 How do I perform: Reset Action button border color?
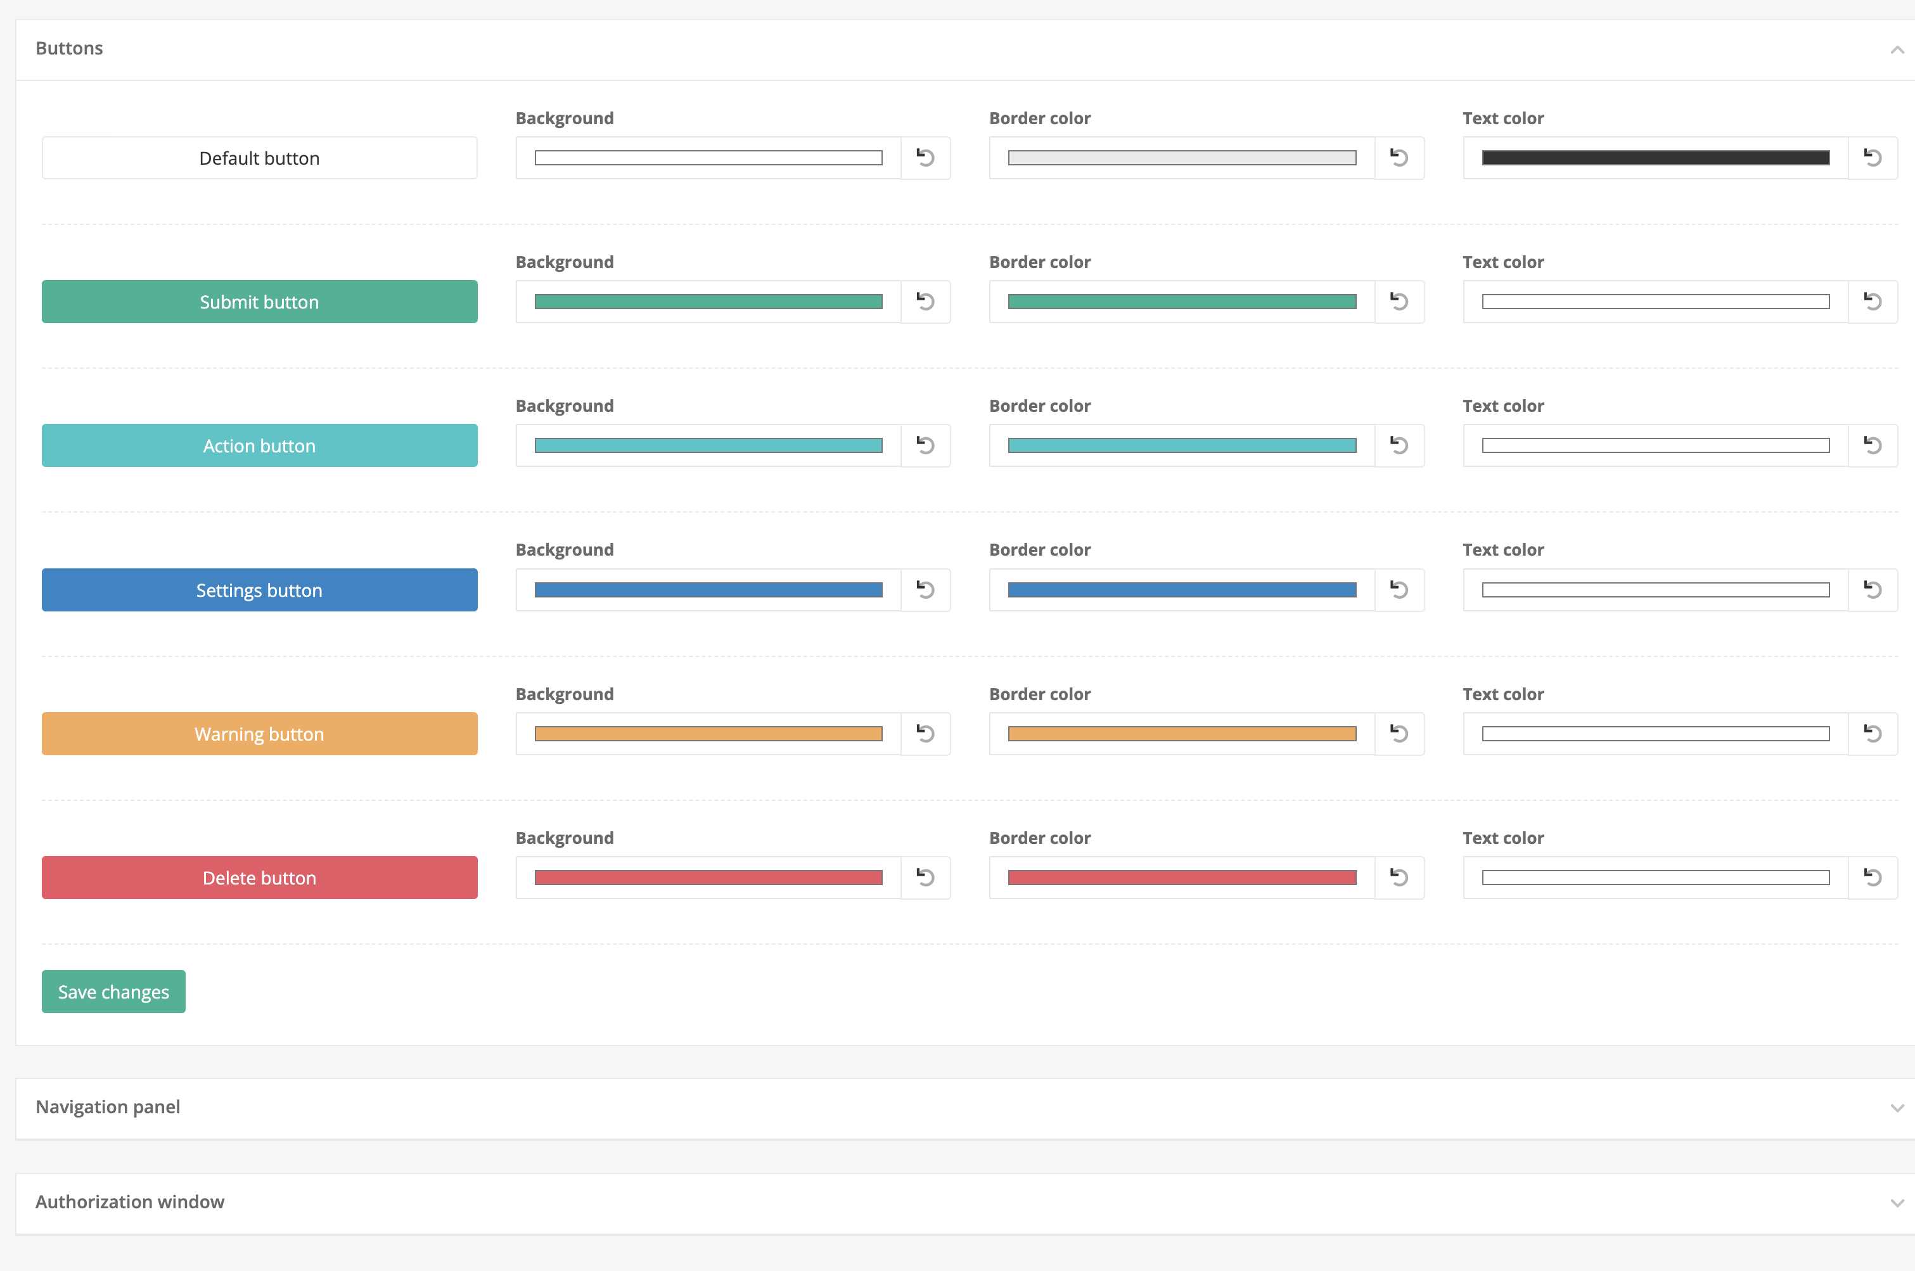1399,445
